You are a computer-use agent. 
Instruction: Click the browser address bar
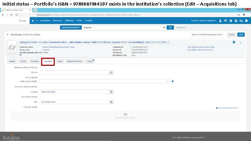click(127, 15)
